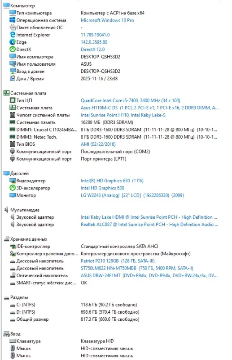This screenshot has height=360, width=232.
Task: Select the Стандартный контроллер SATA AHCI value
Action: tap(119, 246)
